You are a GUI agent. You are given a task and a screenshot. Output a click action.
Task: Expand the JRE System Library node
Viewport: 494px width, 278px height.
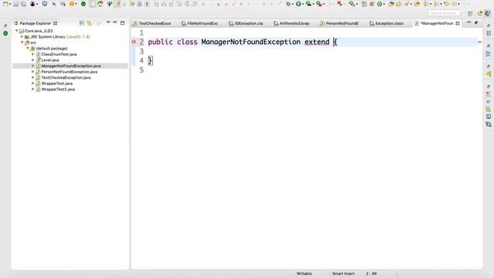22,37
